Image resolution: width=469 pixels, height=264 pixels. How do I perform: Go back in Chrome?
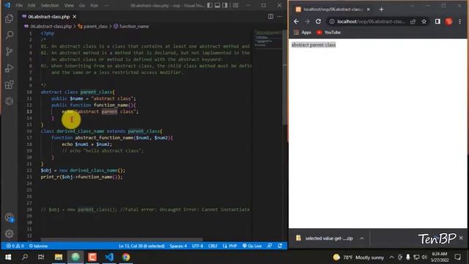pos(296,21)
